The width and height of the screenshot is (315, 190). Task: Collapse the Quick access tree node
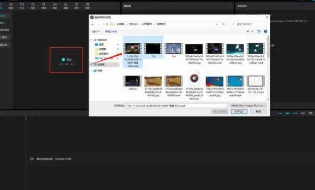(x=91, y=40)
